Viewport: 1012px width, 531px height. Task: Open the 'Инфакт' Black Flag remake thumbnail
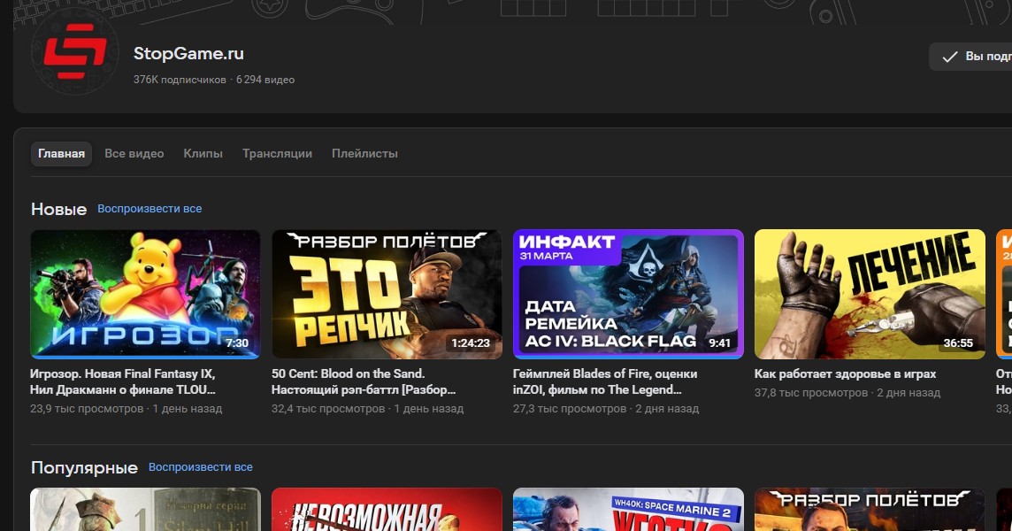coord(628,294)
